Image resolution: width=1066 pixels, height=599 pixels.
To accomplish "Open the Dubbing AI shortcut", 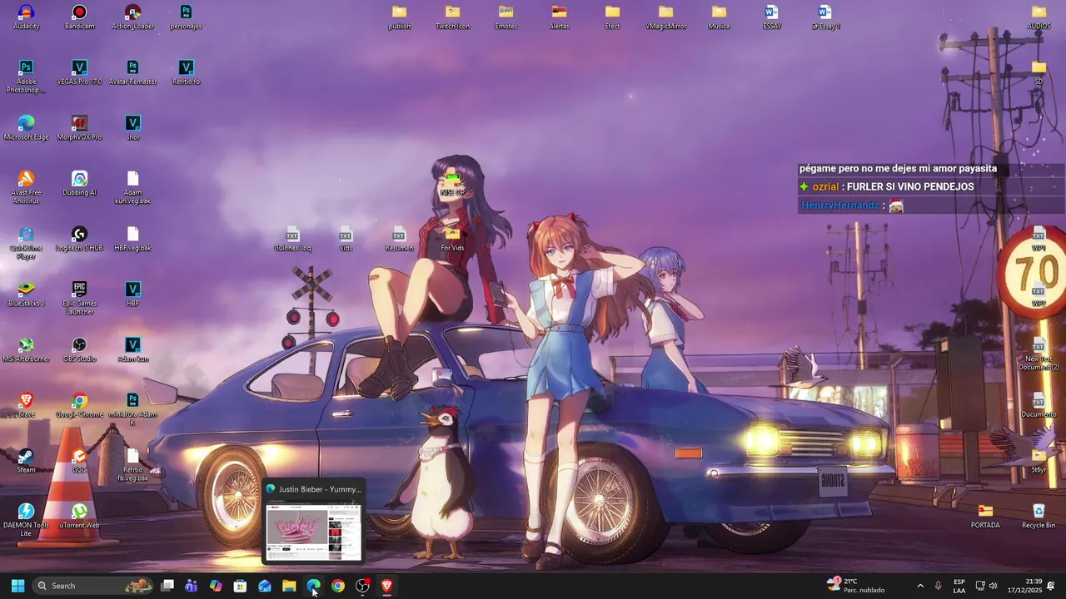I will (79, 184).
